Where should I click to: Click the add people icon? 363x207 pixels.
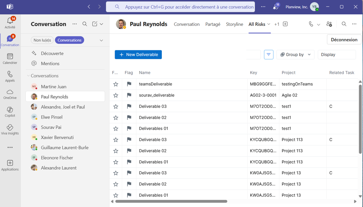point(329,24)
